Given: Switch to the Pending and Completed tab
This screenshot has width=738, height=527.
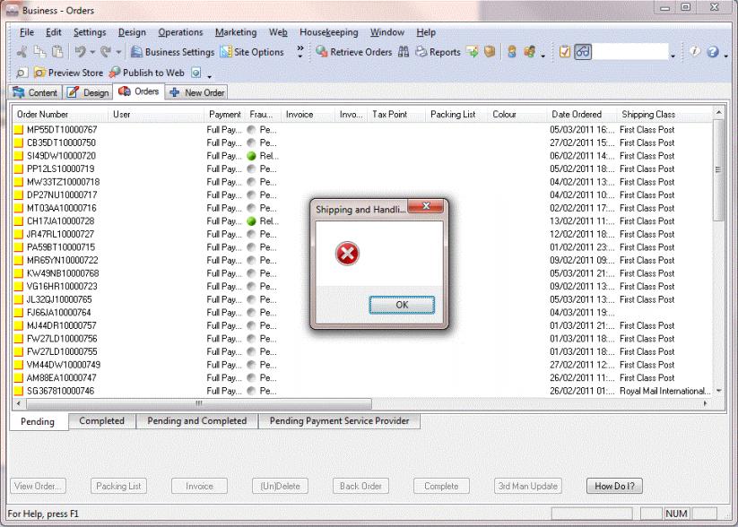Looking at the screenshot, I should 196,421.
